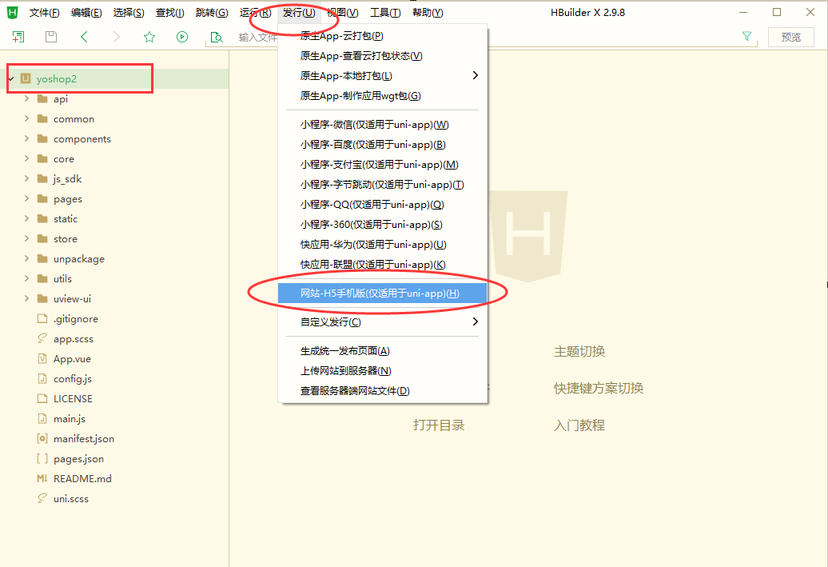Expand the common folder chevron
828x567 pixels.
click(26, 118)
